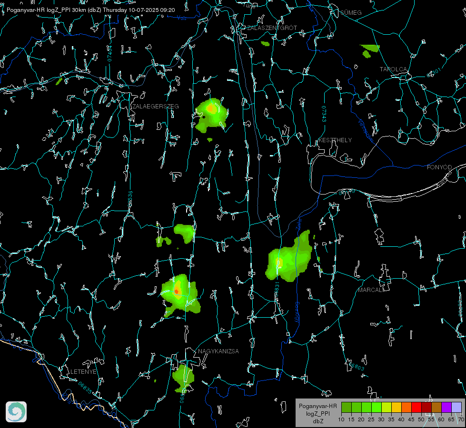The image size is (466, 428).
Task: Click the 06803 road number label
Action: click(357, 366)
